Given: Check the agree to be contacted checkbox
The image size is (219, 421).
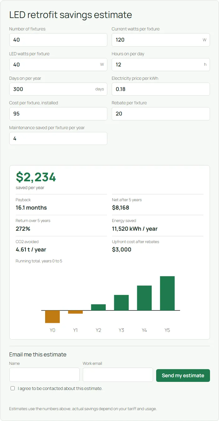Looking at the screenshot, I should pyautogui.click(x=13, y=388).
